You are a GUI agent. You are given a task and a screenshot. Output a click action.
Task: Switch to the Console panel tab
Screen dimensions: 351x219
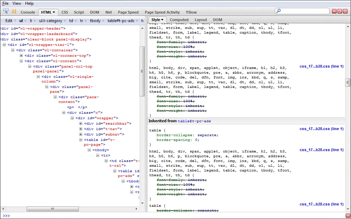click(28, 12)
